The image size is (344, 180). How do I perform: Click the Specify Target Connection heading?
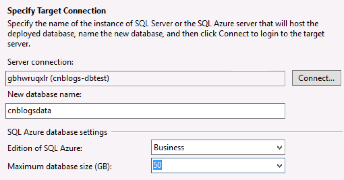(x=57, y=11)
